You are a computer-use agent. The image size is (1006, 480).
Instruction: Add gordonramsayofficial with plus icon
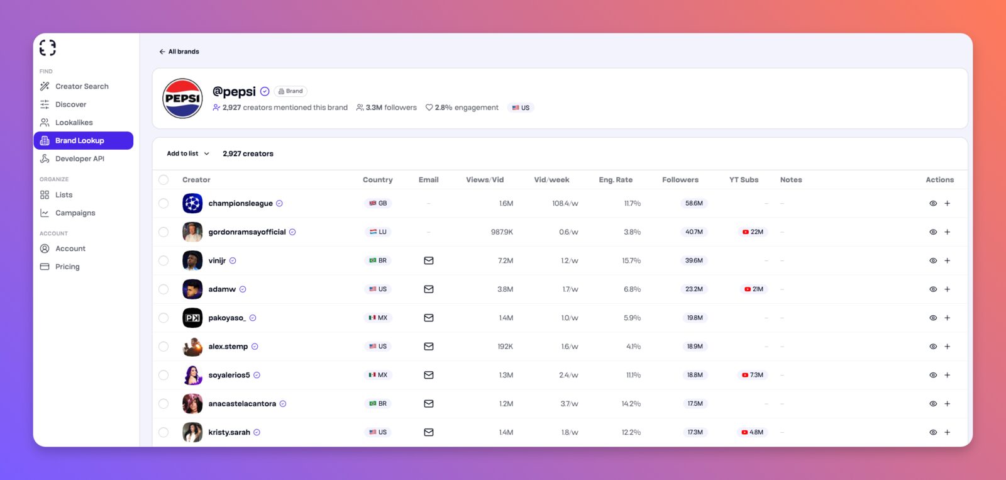(948, 232)
